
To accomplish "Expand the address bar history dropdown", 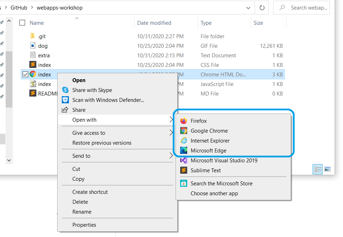I will tap(250, 8).
